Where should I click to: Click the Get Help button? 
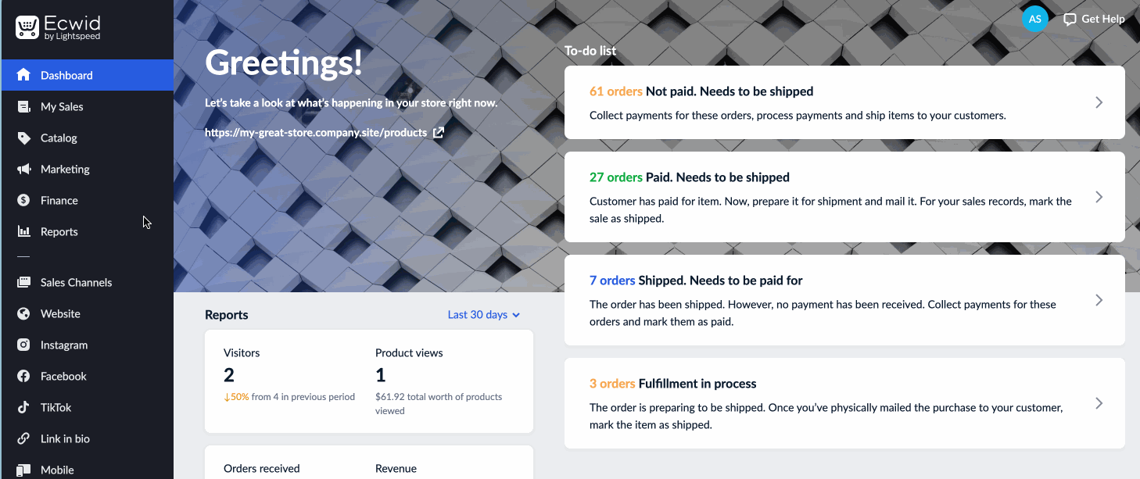[x=1094, y=19]
